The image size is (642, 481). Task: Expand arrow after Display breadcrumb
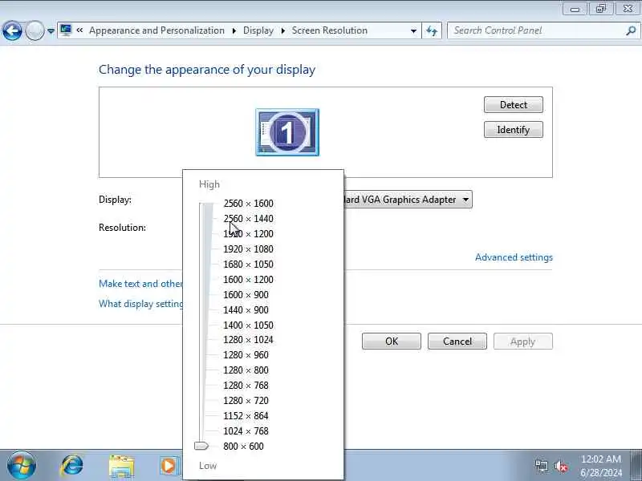[282, 30]
